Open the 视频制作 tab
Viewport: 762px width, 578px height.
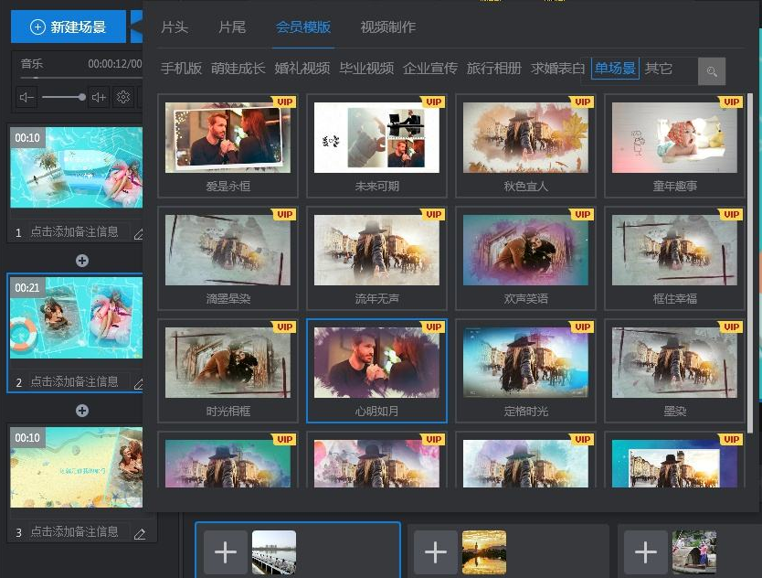coord(387,27)
